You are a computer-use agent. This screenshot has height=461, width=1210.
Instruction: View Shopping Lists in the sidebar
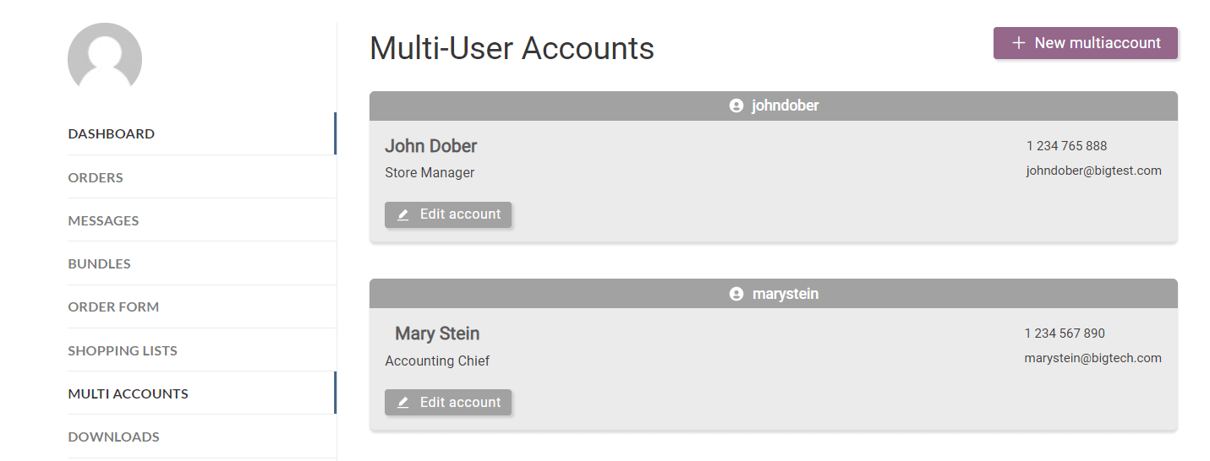(123, 350)
